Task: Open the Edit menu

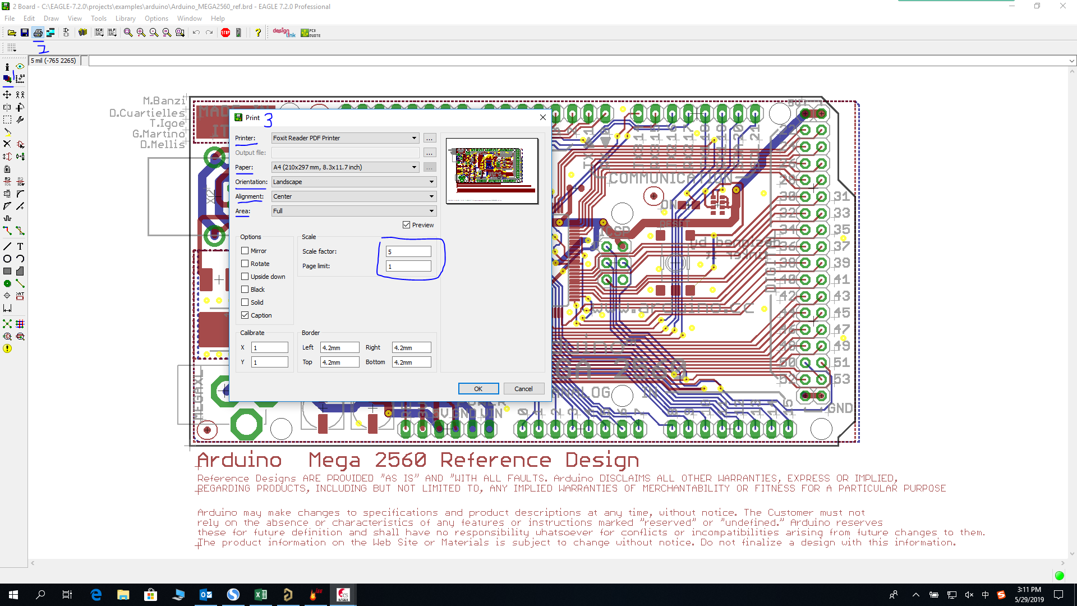Action: click(29, 19)
